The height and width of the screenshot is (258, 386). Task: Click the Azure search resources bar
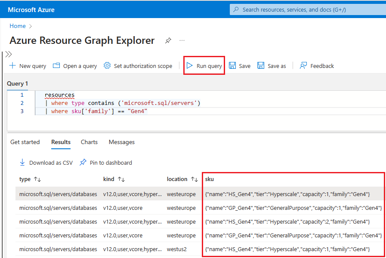click(x=307, y=9)
